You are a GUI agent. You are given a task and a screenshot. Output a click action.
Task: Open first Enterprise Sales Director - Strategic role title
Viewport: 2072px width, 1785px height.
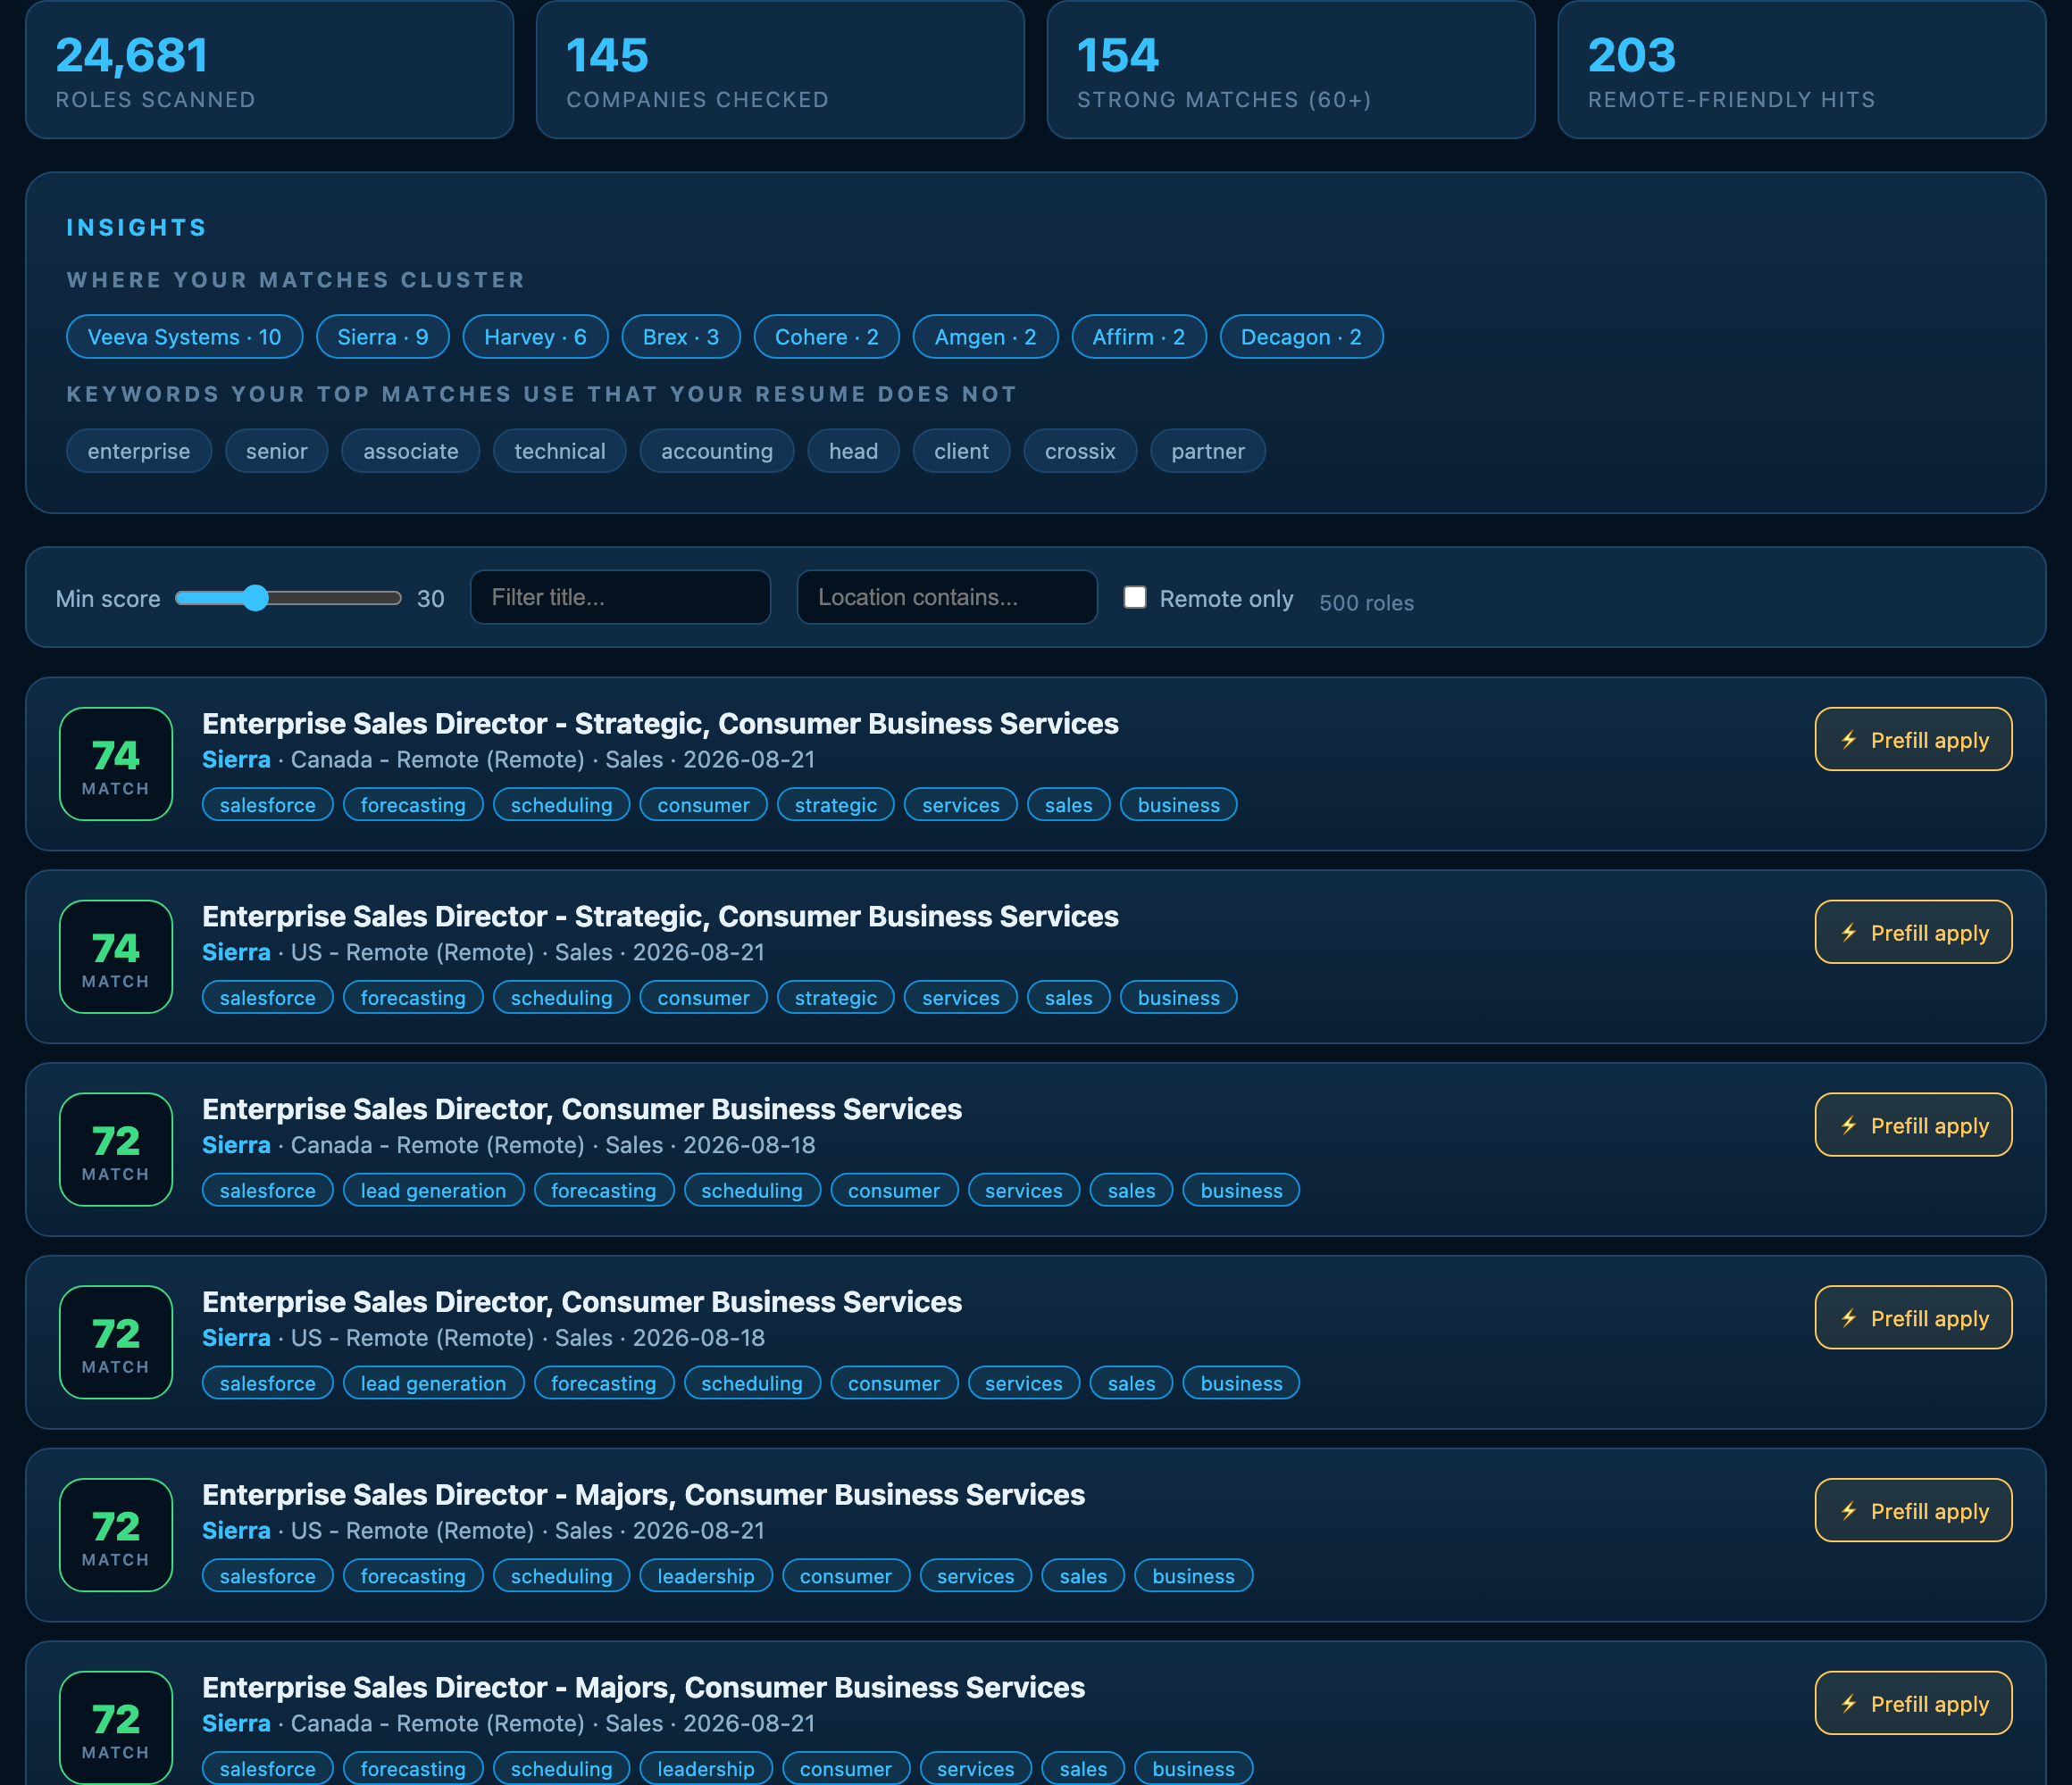[x=660, y=723]
